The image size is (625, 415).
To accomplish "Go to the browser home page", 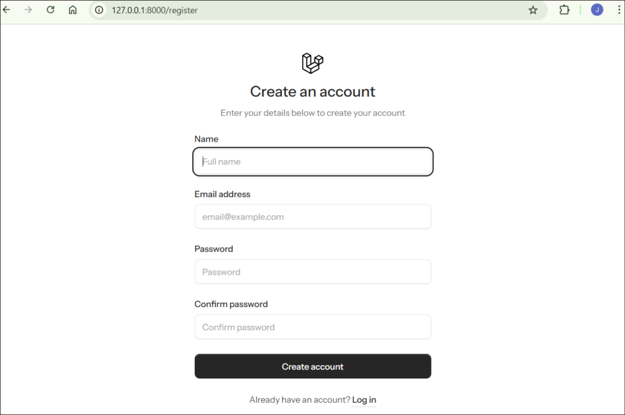I will tap(73, 10).
